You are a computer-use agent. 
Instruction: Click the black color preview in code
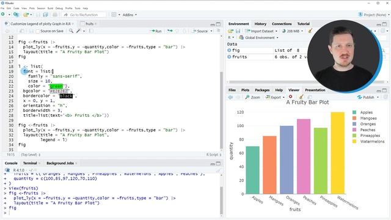point(66,96)
